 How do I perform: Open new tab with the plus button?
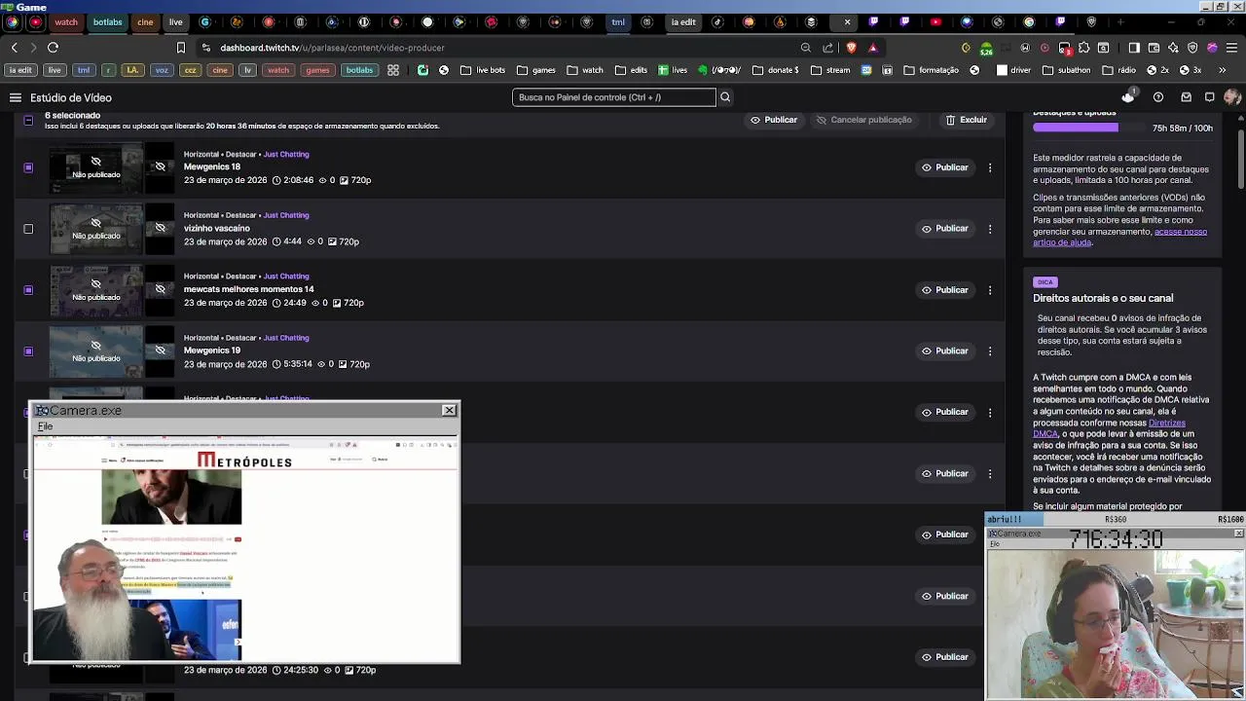[x=1120, y=21]
